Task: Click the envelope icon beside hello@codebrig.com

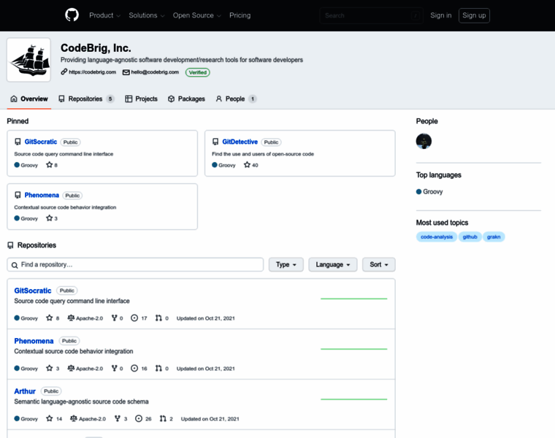Action: click(126, 72)
